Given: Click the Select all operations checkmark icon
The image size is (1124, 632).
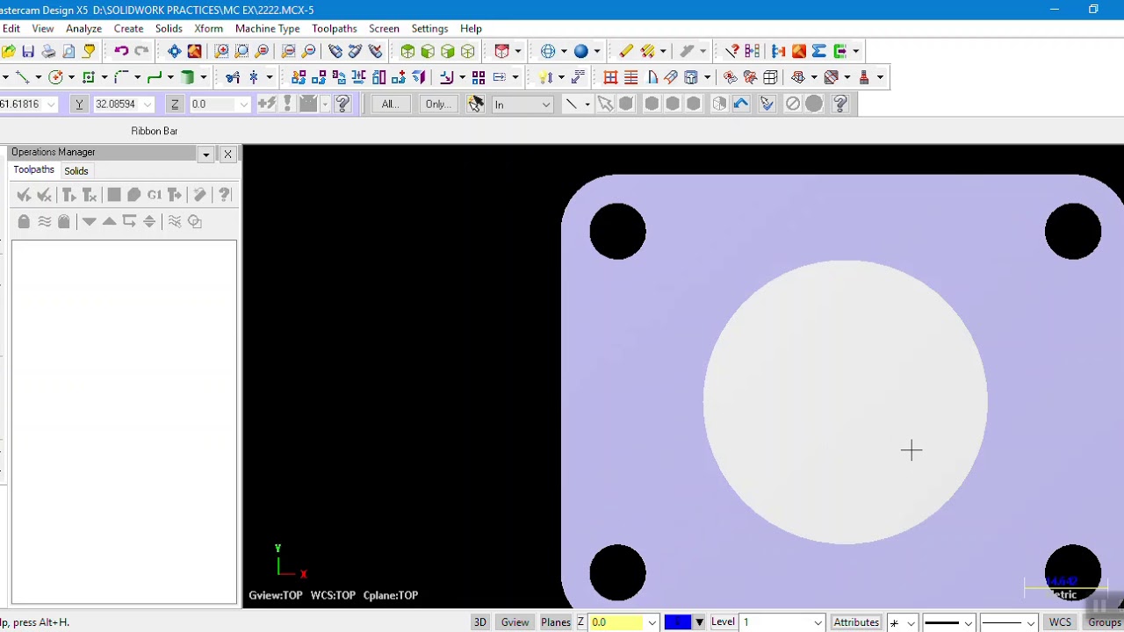Looking at the screenshot, I should point(24,195).
